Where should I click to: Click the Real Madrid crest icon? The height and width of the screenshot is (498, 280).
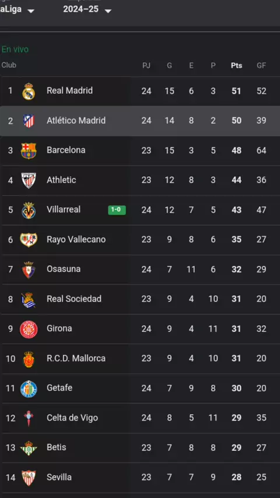[29, 91]
